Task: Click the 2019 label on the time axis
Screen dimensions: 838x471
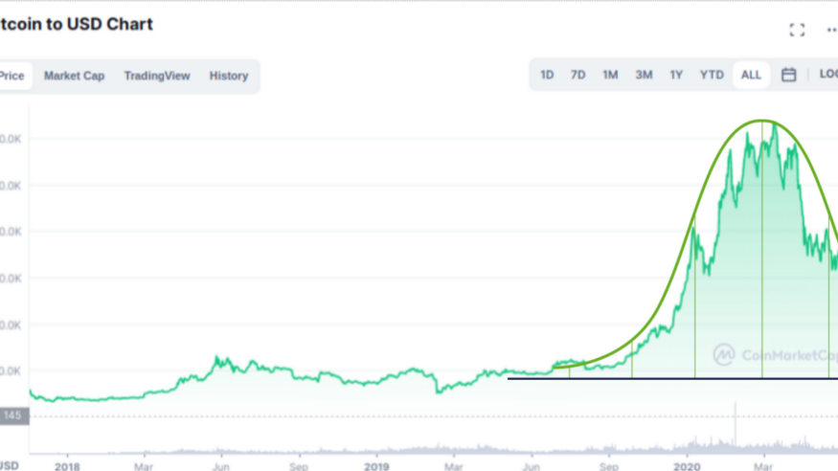Action: click(376, 466)
